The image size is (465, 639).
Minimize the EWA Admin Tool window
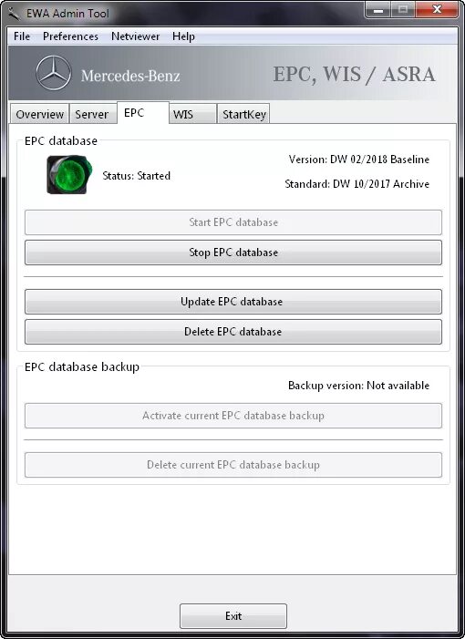(377, 10)
